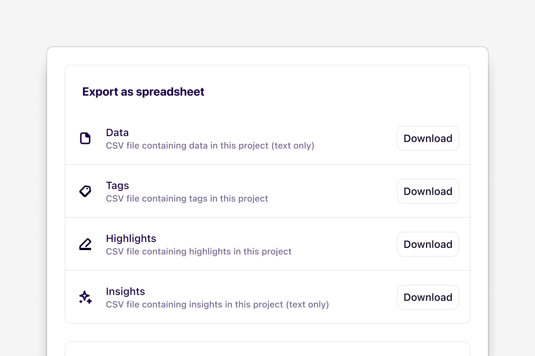The image size is (535, 356).
Task: Click the 'CSV file containing highlights' description
Action: (198, 252)
